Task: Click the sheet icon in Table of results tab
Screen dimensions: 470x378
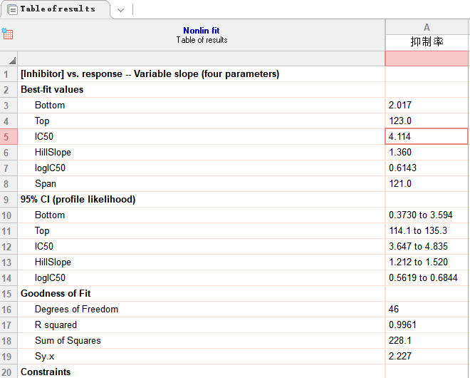Action: [13, 9]
